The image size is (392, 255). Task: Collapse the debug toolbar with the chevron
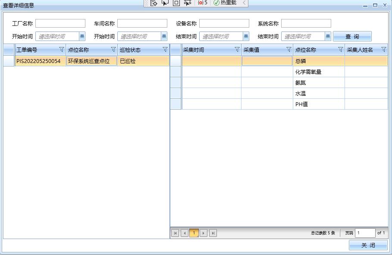244,3
